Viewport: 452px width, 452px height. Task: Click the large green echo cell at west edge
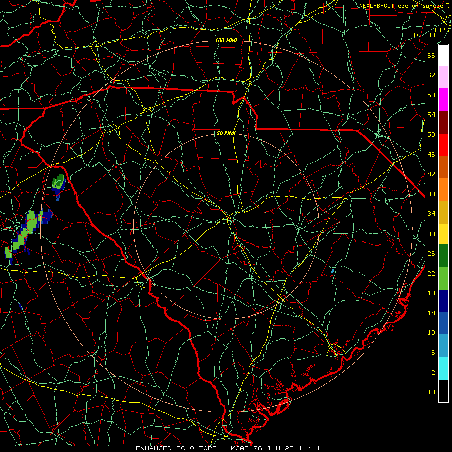(x=28, y=229)
